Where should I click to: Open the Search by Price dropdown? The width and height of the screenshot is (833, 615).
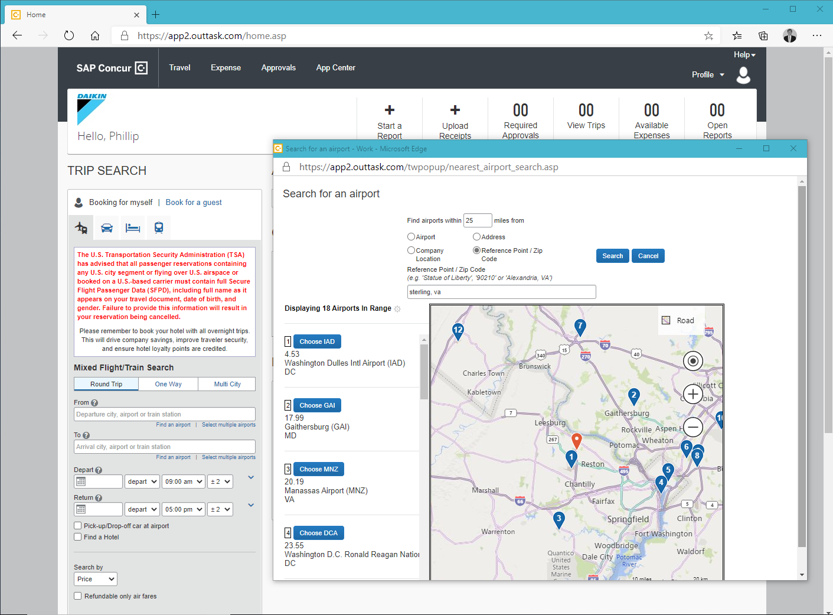point(95,579)
